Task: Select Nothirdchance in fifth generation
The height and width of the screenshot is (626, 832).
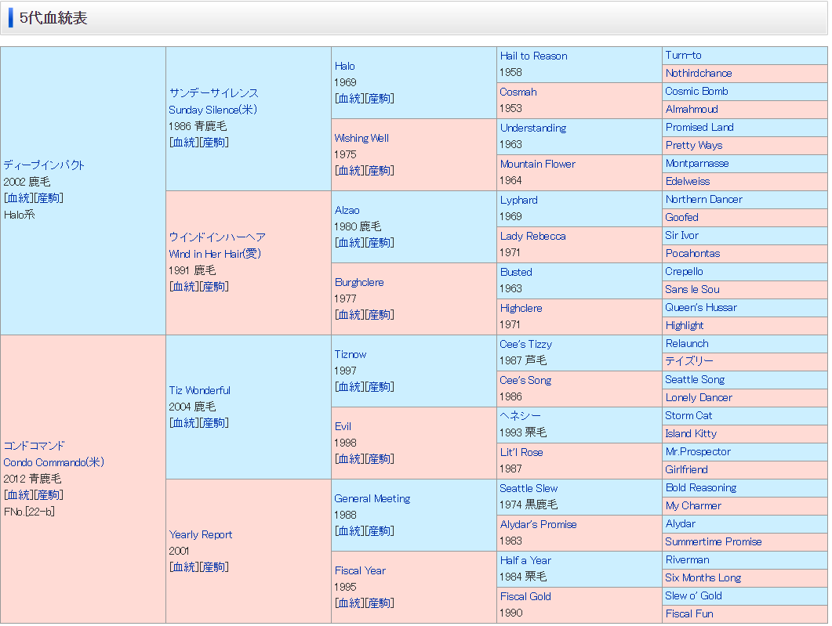Action: pyautogui.click(x=699, y=74)
